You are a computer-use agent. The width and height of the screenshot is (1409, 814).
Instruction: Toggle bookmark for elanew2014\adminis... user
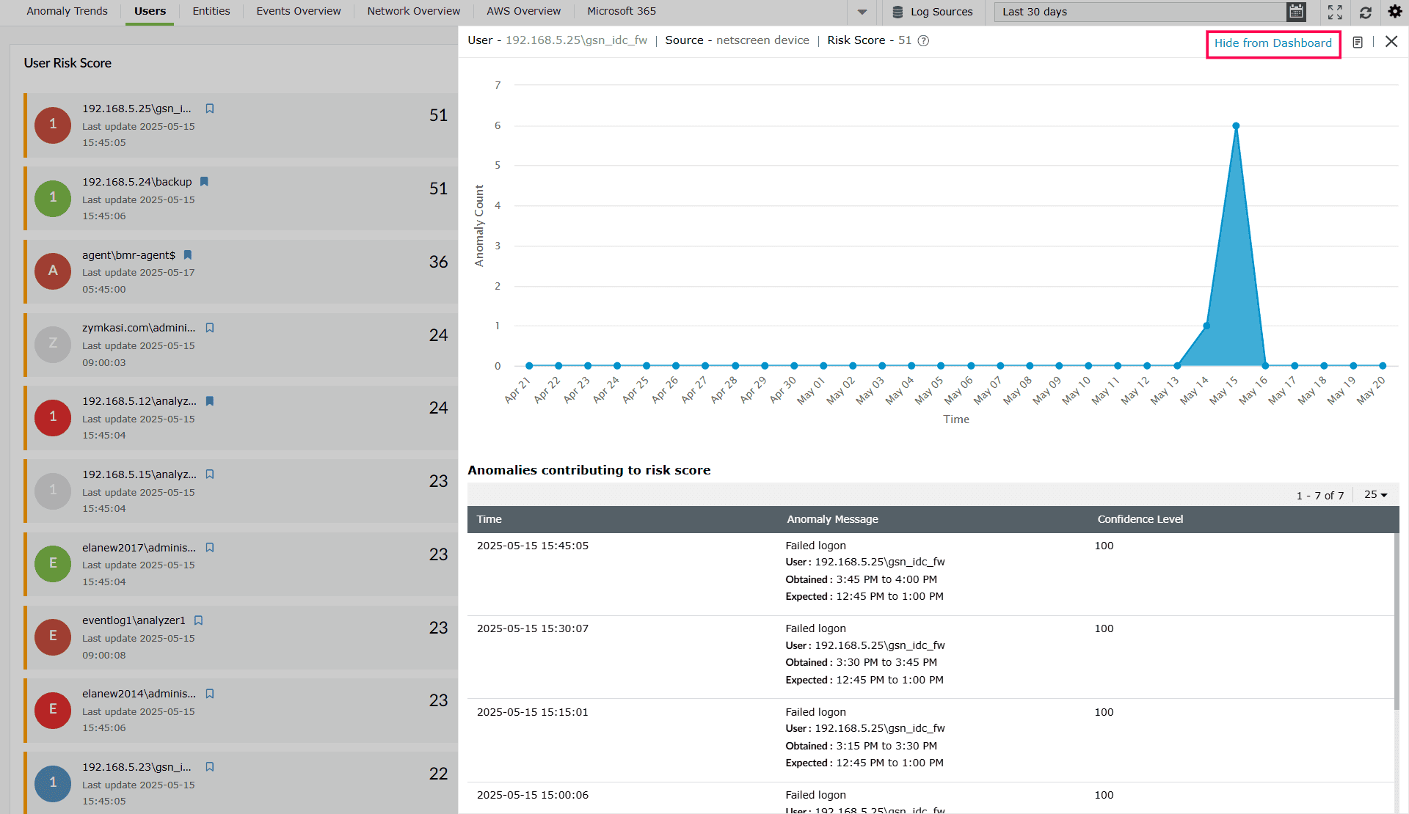click(210, 694)
